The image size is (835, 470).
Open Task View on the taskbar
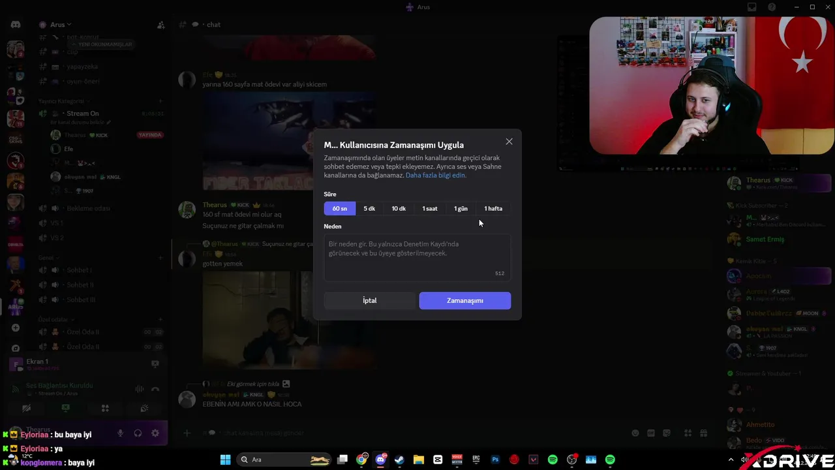[342, 460]
